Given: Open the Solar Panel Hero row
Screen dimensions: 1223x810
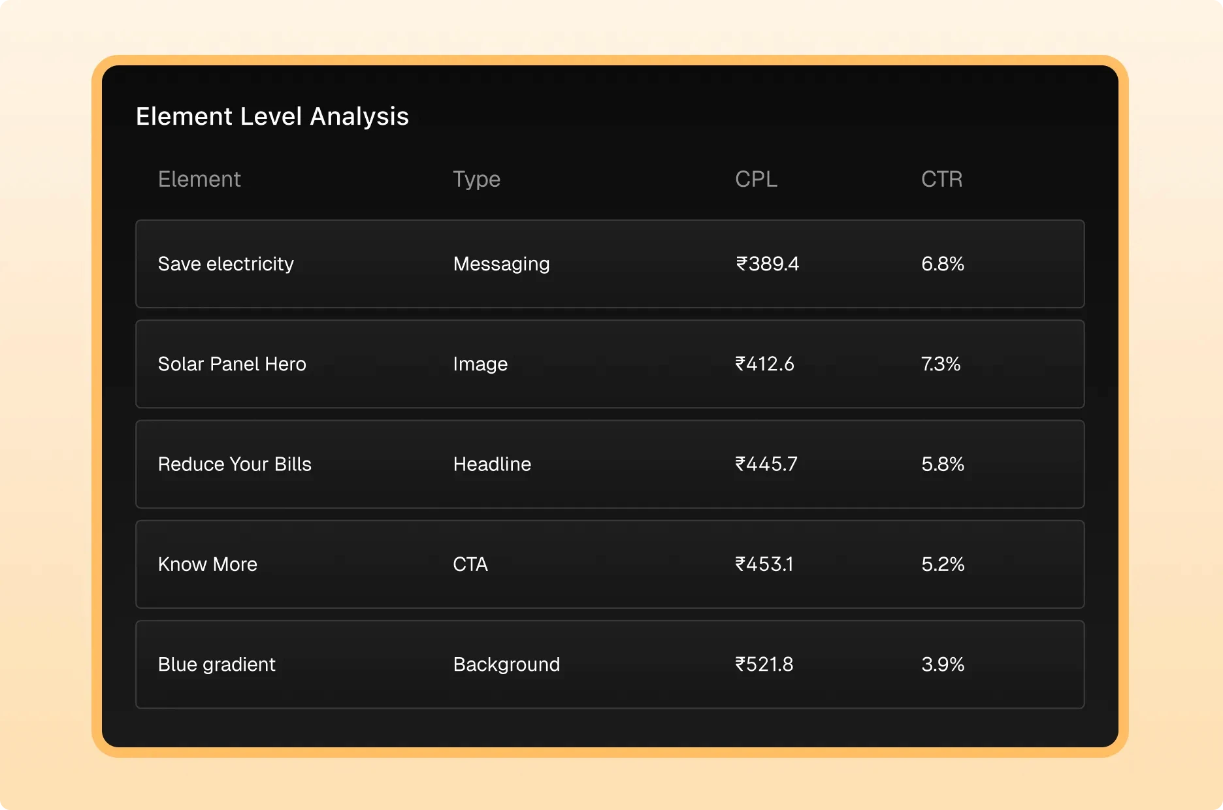Looking at the screenshot, I should click(610, 364).
